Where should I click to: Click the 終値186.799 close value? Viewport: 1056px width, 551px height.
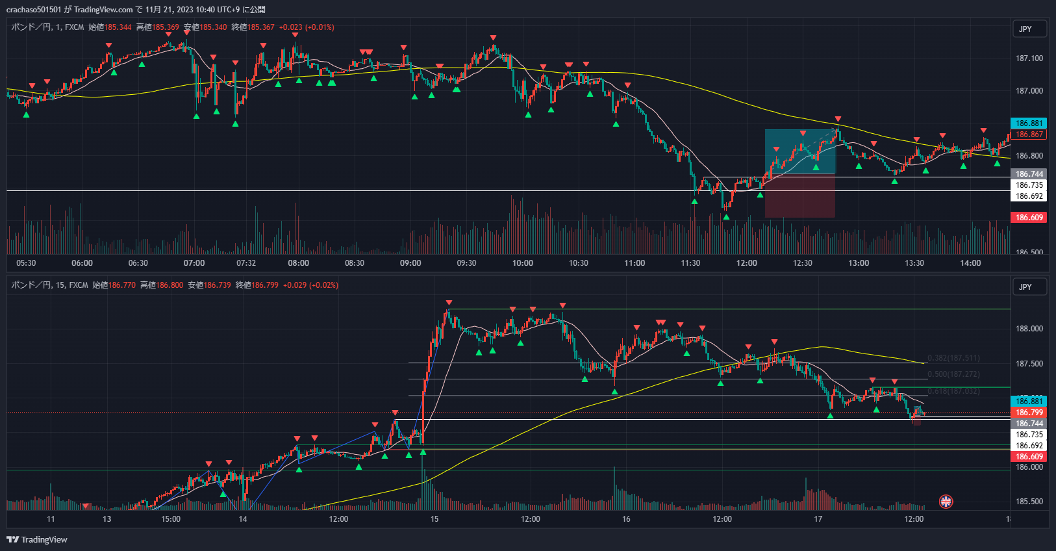point(257,285)
